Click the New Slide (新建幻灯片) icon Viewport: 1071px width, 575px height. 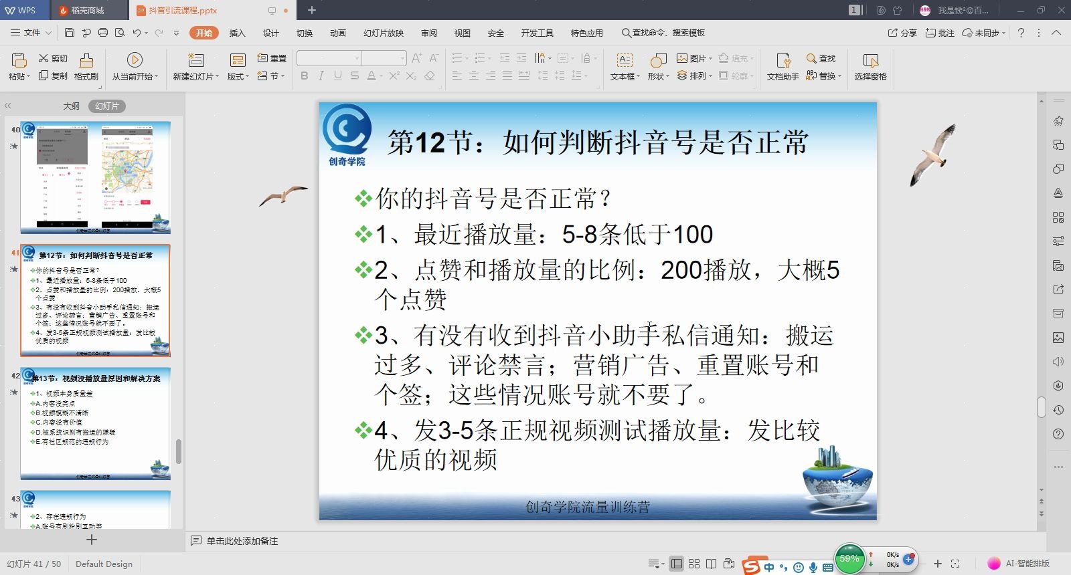click(x=196, y=60)
